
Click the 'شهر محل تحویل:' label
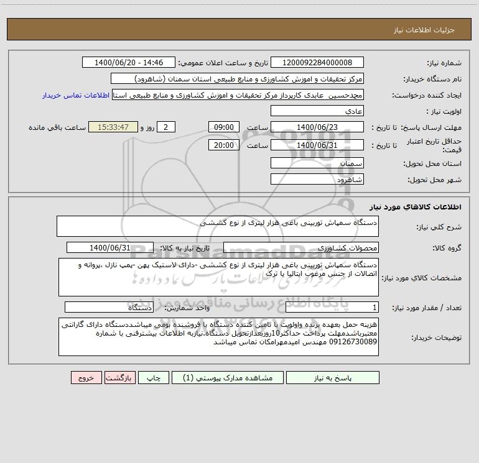click(434, 180)
